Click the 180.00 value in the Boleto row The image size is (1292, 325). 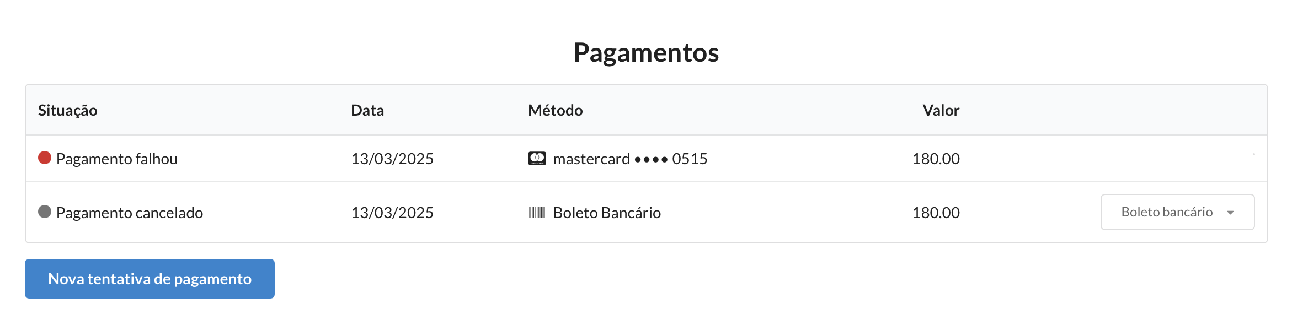pos(936,213)
